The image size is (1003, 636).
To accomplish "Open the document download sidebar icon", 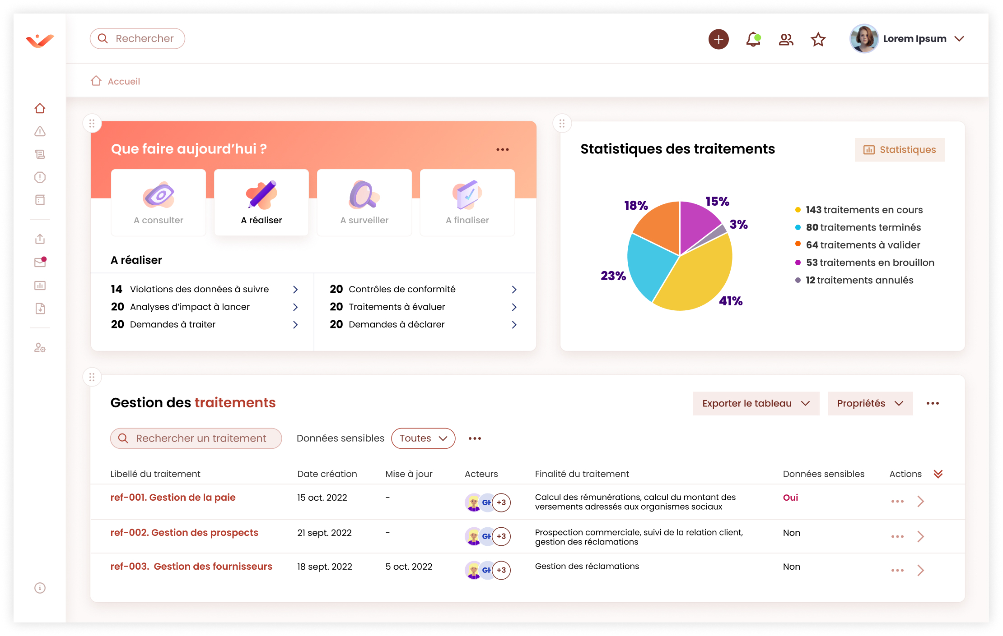I will point(40,309).
